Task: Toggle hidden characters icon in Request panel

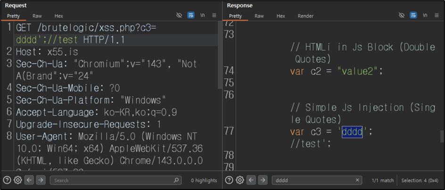Action: (179, 16)
